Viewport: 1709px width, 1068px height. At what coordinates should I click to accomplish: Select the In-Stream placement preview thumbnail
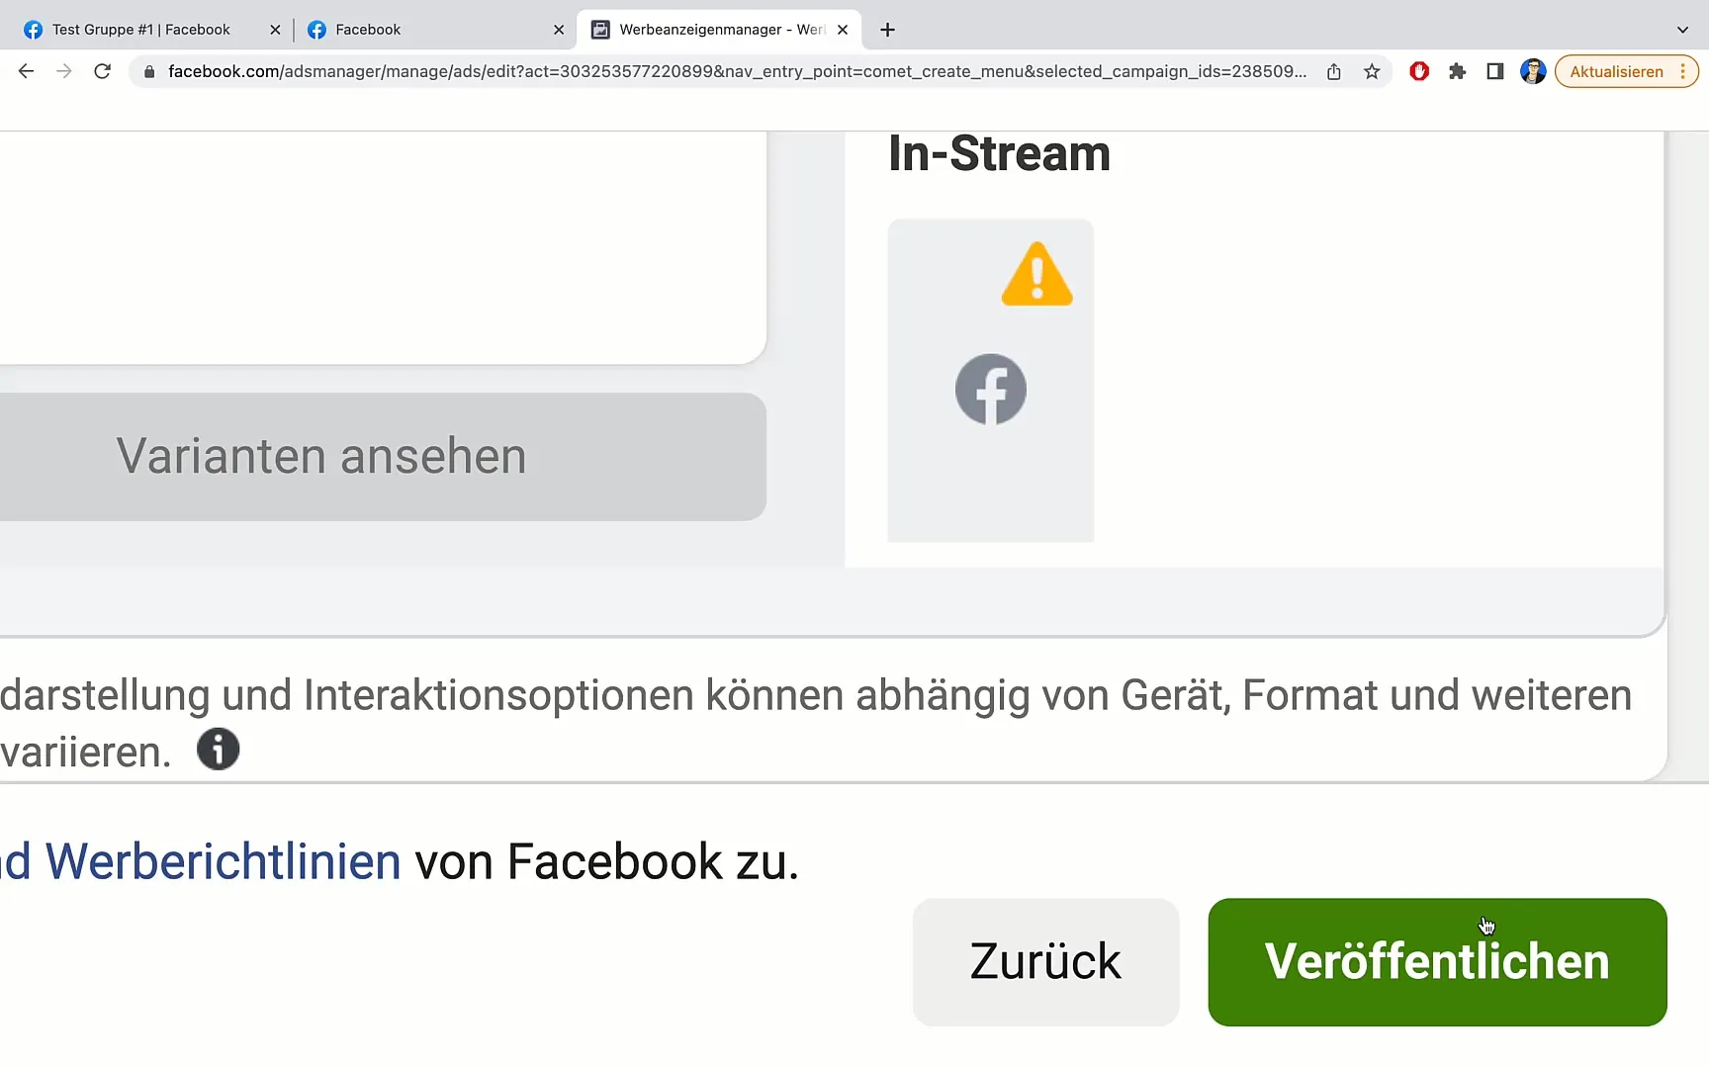[x=991, y=381]
